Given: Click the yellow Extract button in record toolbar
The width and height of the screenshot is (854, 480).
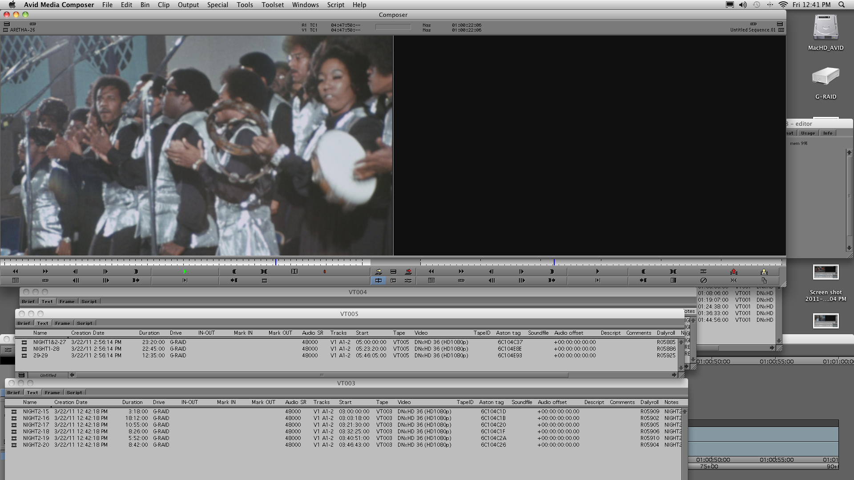Looking at the screenshot, I should click(x=764, y=272).
